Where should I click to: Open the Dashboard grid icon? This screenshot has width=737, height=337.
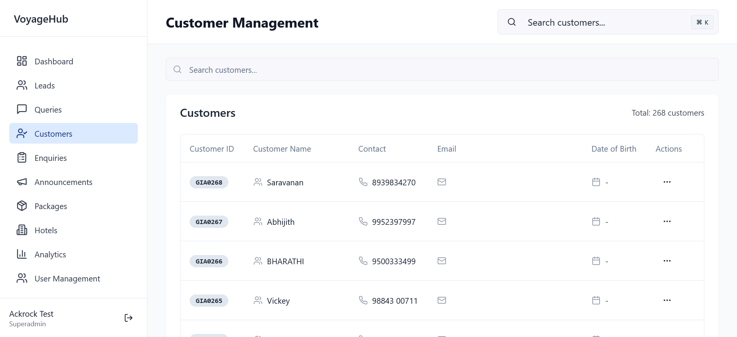pos(22,61)
